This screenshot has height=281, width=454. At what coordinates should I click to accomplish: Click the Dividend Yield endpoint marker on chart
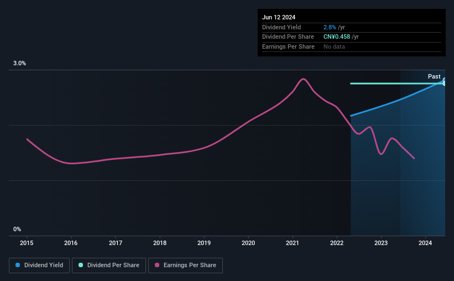click(x=445, y=80)
